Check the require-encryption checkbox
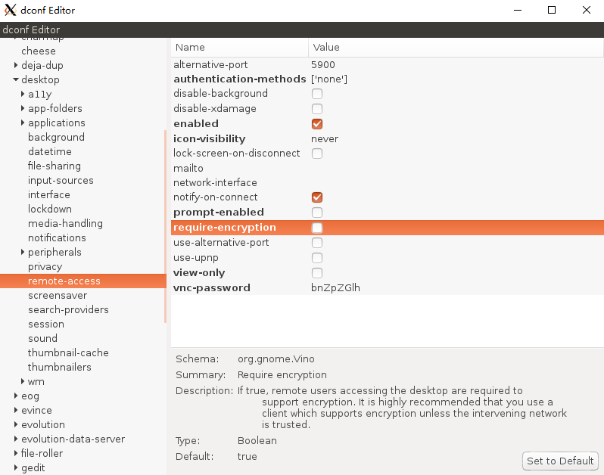This screenshot has height=475, width=604. tap(317, 228)
